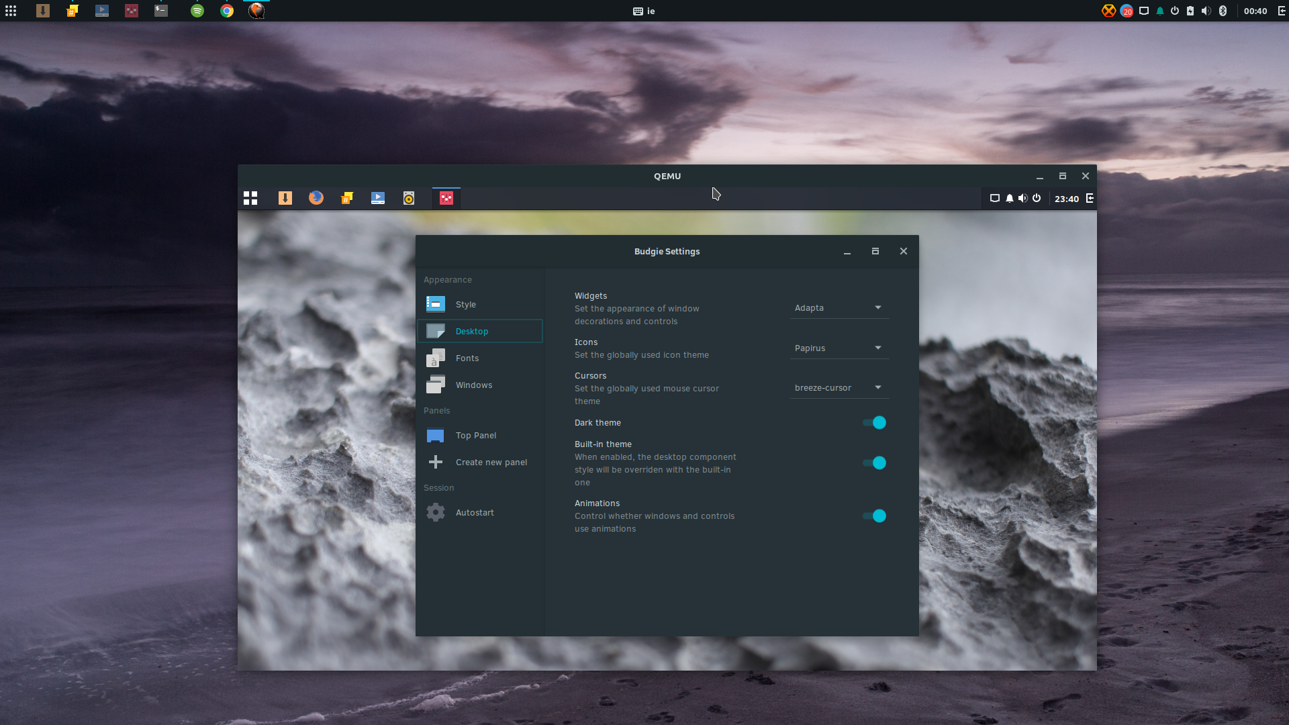Image resolution: width=1289 pixels, height=725 pixels.
Task: Open video player in the QEMU guest panel
Action: 378,198
